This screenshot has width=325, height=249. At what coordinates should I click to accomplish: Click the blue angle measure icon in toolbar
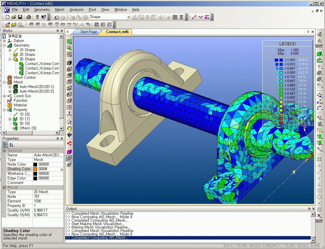coord(201,17)
